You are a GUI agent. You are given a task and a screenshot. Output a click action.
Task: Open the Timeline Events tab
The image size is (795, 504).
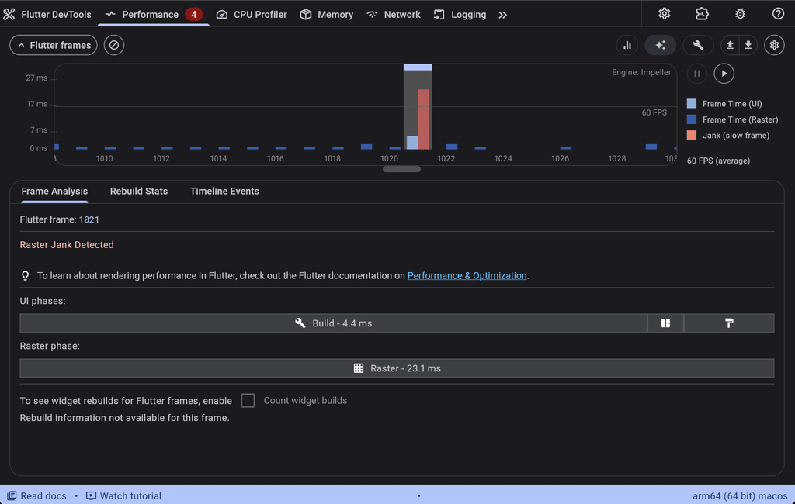(x=224, y=192)
